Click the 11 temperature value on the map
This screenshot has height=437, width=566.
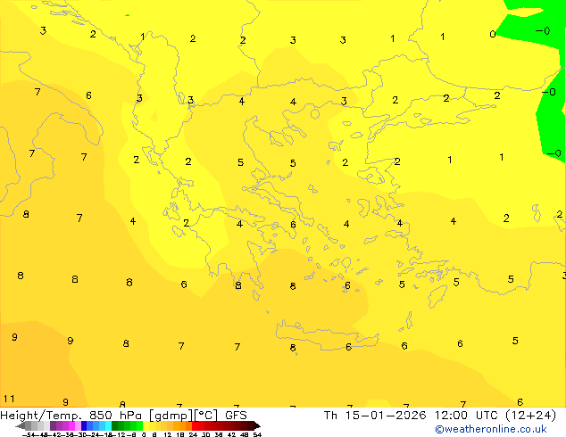9,399
